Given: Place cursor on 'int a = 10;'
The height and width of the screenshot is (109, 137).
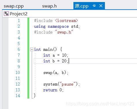Looking at the screenshot, I should 56,55.
